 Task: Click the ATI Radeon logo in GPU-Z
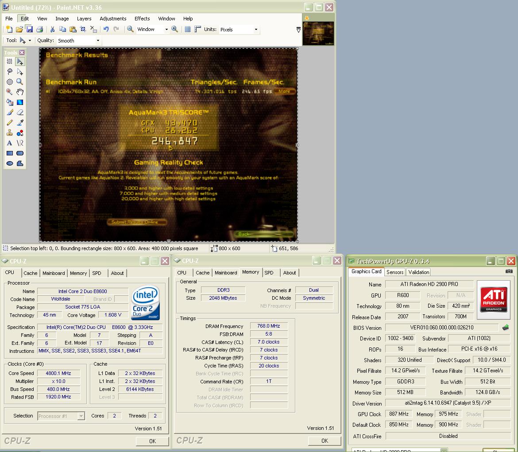tap(494, 300)
